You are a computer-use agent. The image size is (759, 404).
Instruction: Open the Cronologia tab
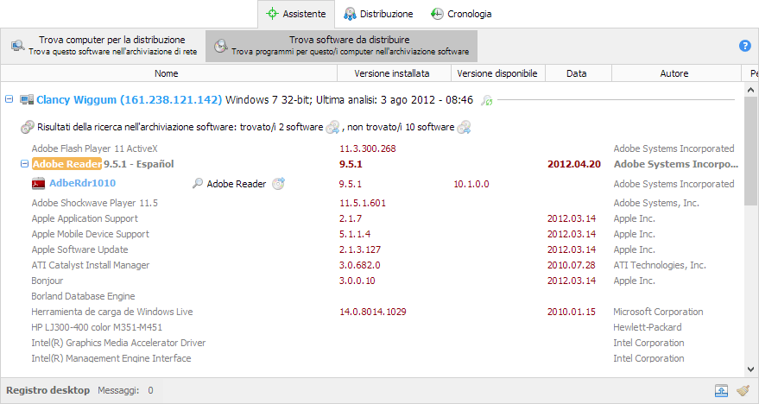[461, 14]
